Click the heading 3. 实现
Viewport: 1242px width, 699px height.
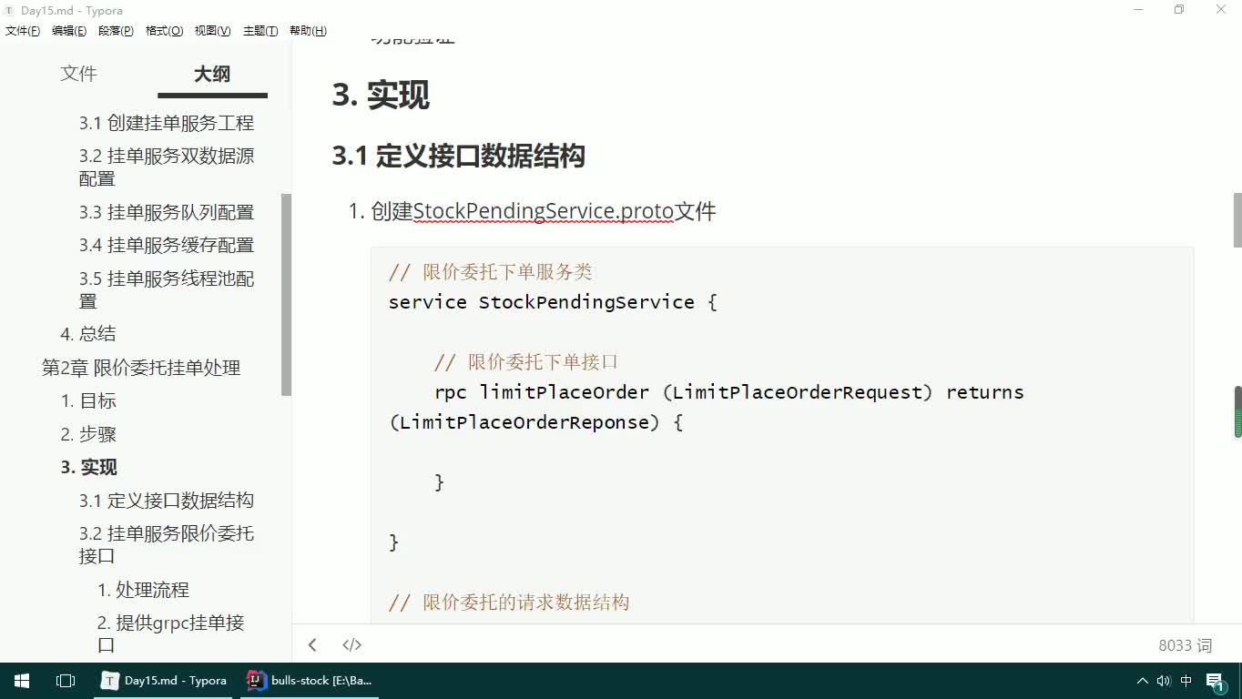pos(381,96)
